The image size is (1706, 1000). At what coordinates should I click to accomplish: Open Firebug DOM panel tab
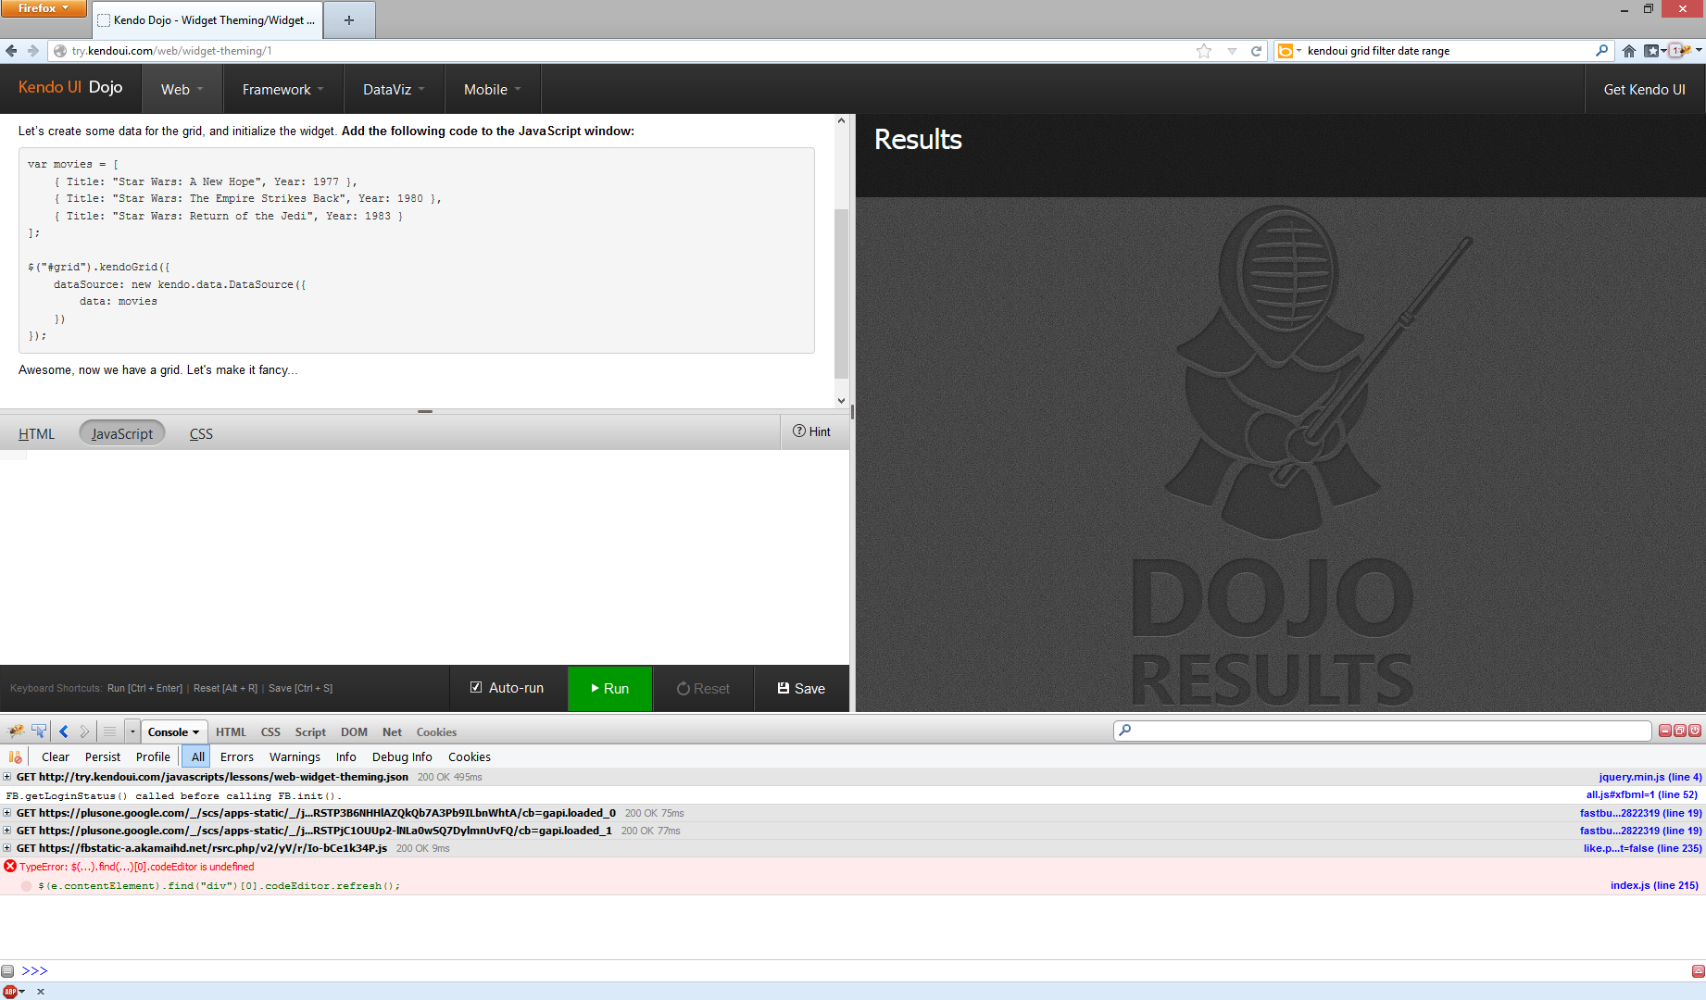[x=354, y=731]
